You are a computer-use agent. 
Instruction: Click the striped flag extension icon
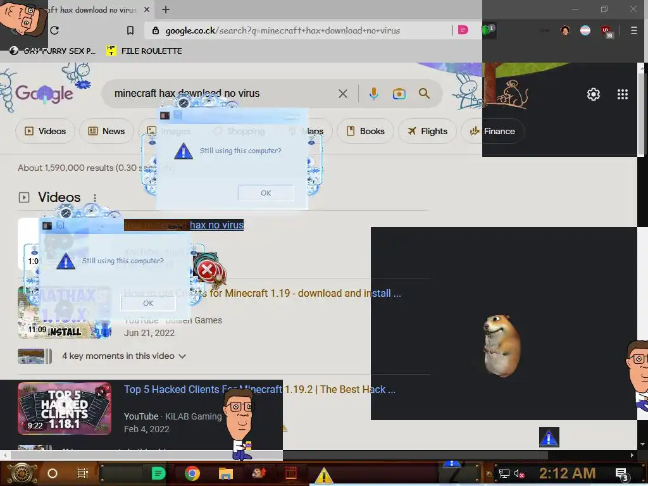585,30
